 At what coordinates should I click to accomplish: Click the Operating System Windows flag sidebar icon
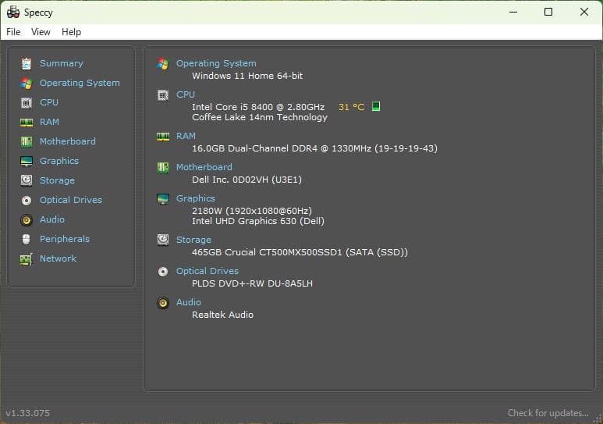pyautogui.click(x=27, y=84)
